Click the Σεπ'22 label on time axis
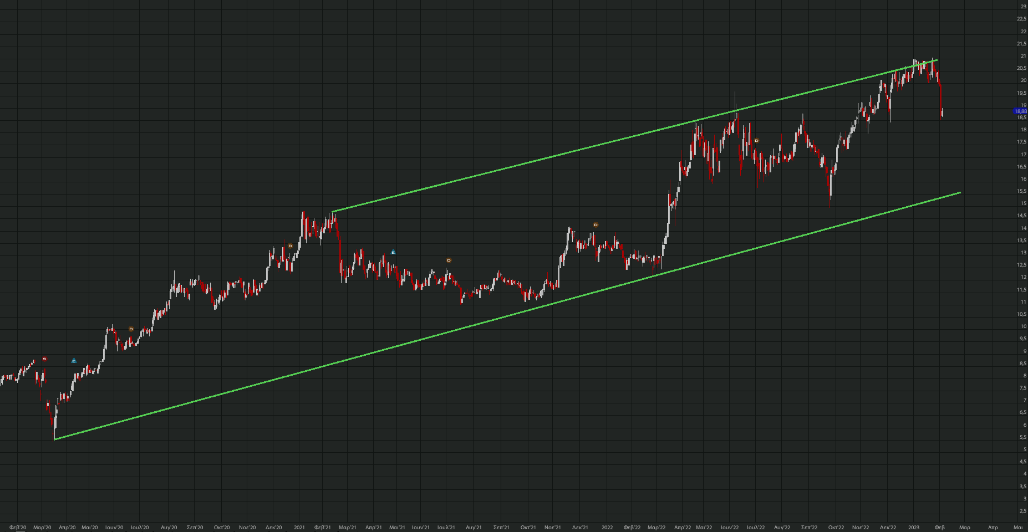This screenshot has height=532, width=1028. [x=810, y=528]
